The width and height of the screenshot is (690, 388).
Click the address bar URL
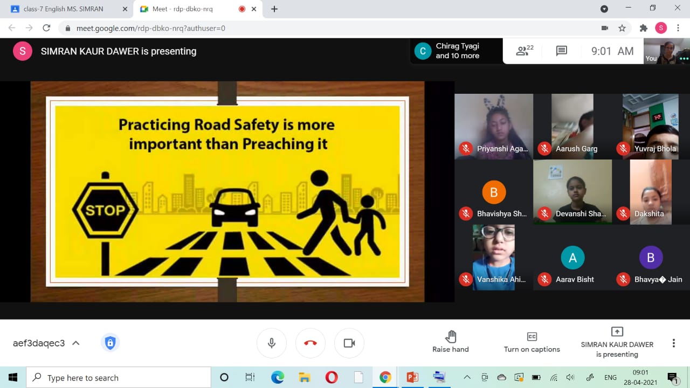(x=151, y=28)
